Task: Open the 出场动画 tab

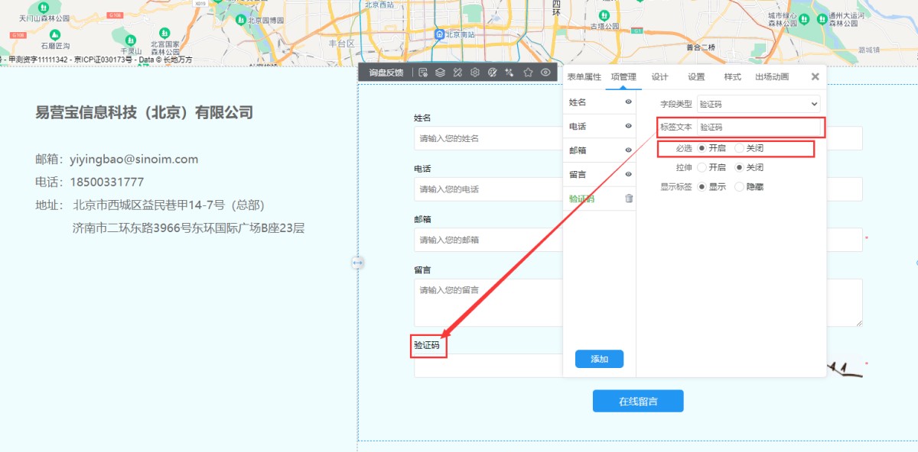Action: [772, 77]
